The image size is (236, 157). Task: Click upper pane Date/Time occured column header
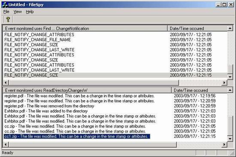pos(197,28)
